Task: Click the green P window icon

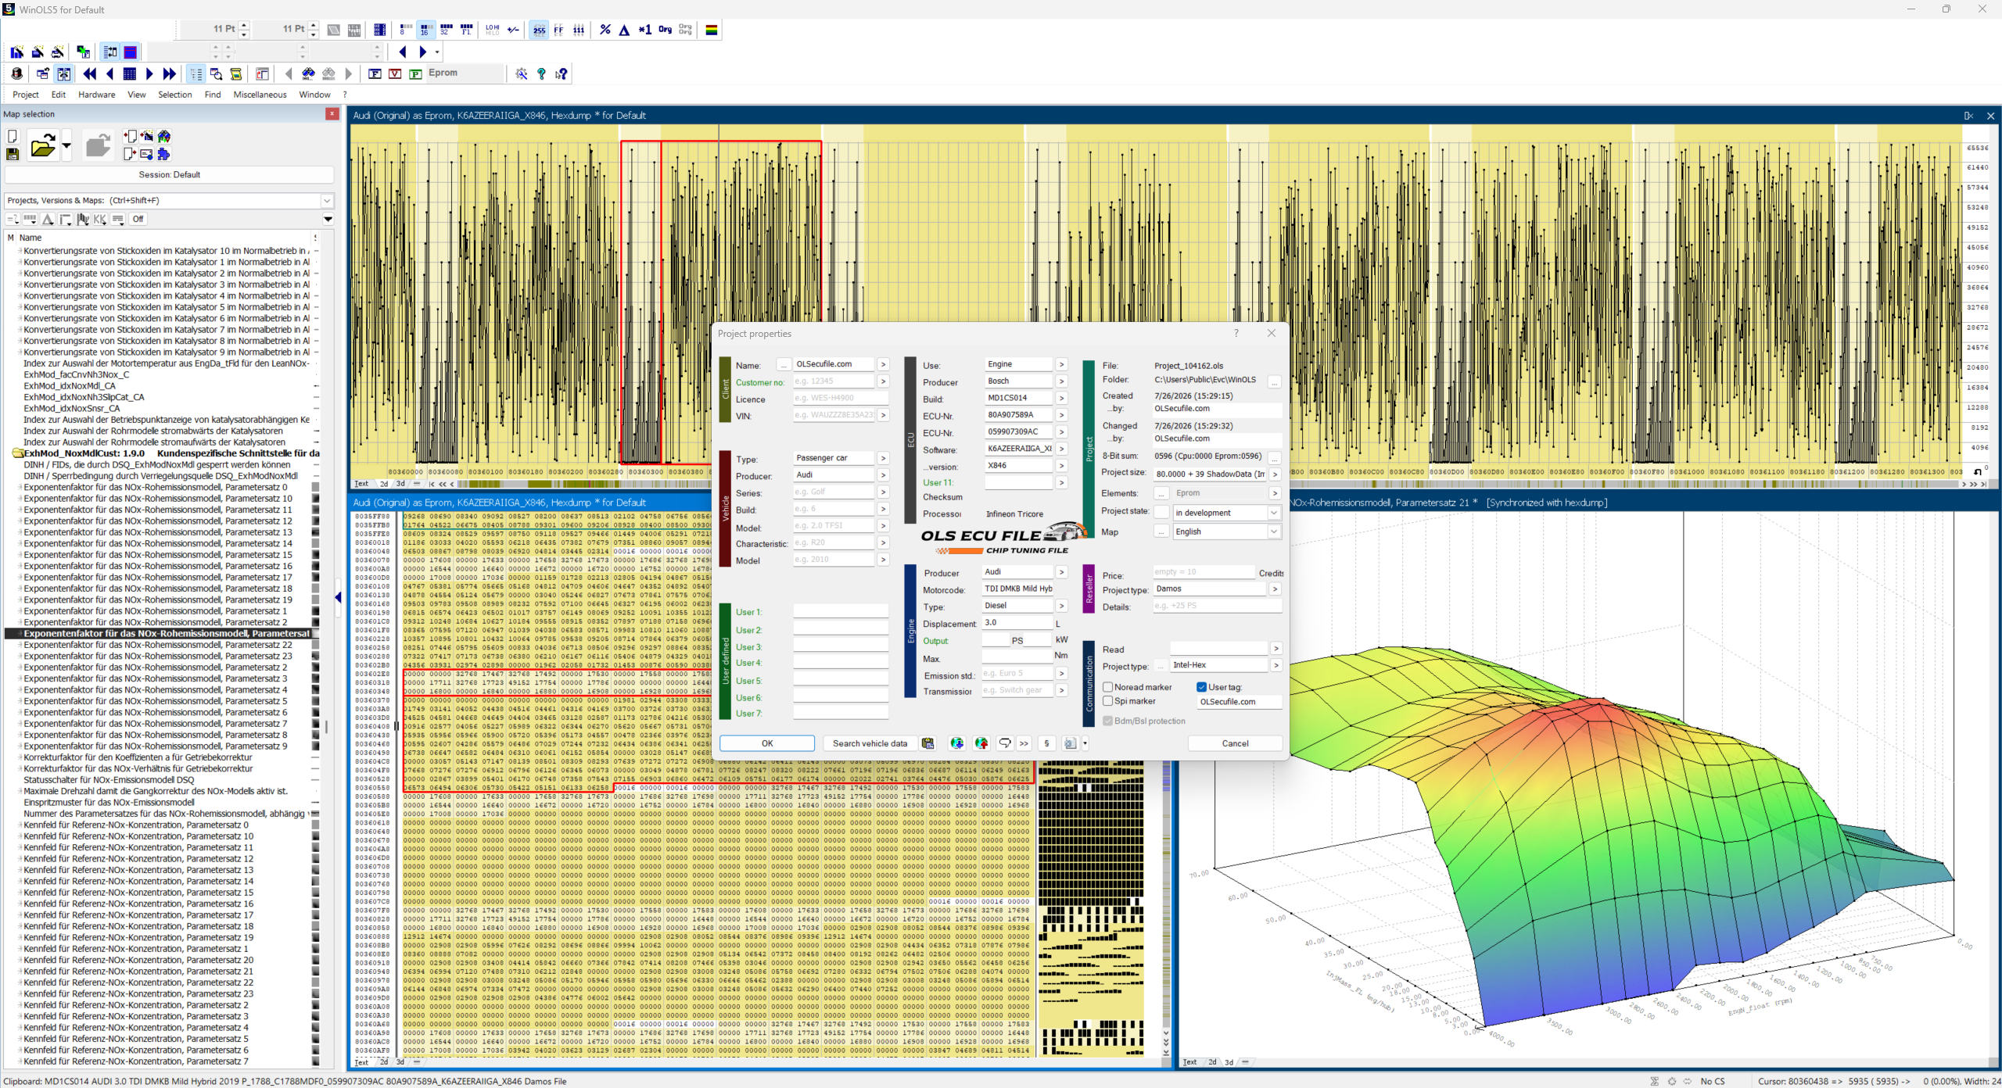Action: point(415,73)
